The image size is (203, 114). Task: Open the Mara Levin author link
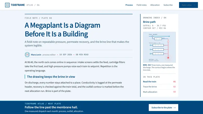click(36, 55)
